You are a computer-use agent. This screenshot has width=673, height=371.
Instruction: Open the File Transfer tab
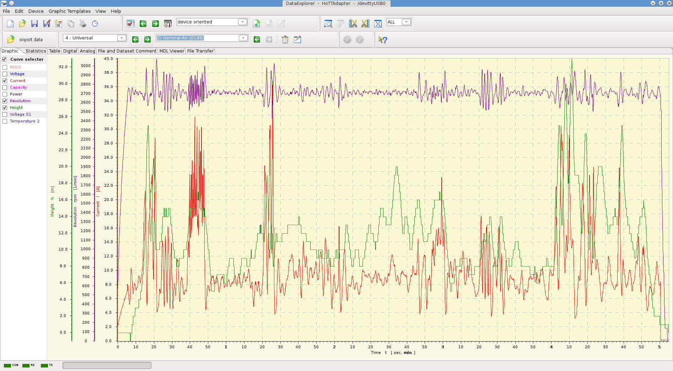(x=200, y=51)
